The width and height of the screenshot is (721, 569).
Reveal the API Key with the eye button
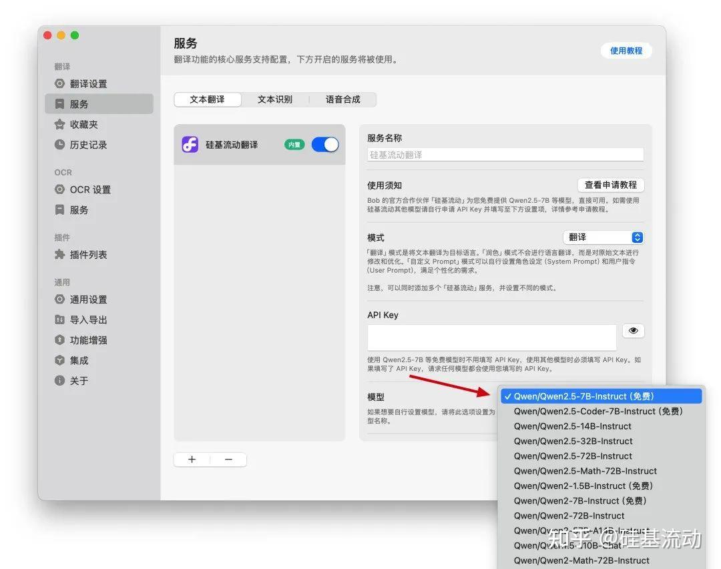(x=633, y=330)
